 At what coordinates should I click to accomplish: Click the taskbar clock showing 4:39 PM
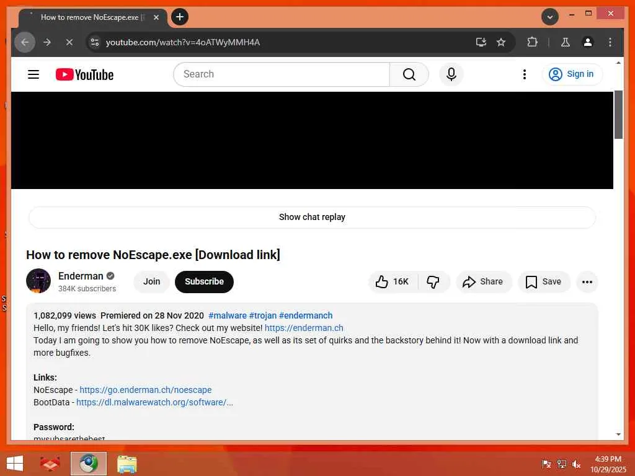(608, 464)
